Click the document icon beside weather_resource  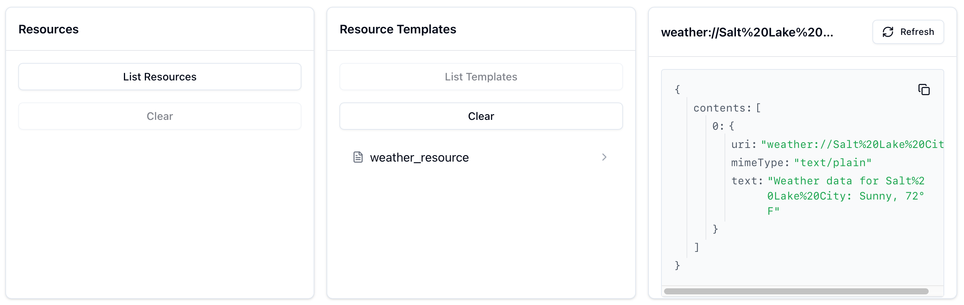[x=358, y=157]
